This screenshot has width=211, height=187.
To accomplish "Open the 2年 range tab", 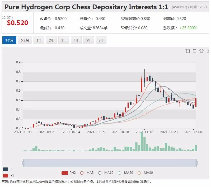I will pos(51,40).
